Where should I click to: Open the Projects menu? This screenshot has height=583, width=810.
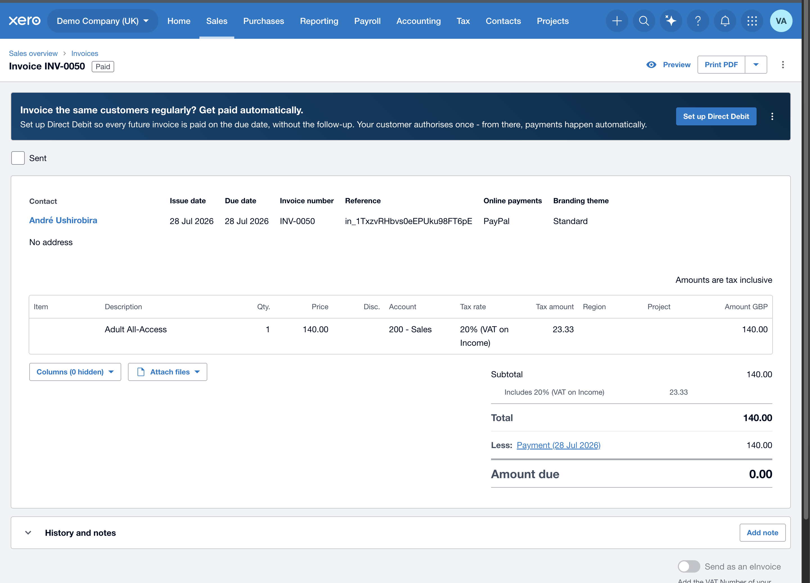tap(552, 21)
